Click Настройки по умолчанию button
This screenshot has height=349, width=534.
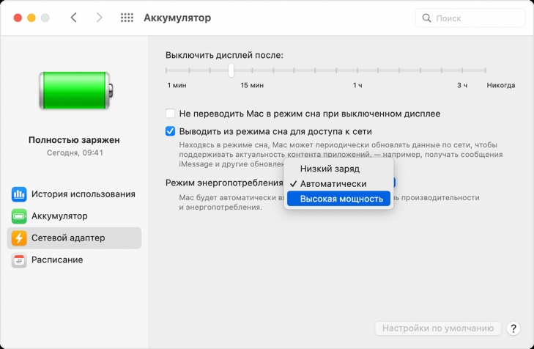tap(437, 328)
